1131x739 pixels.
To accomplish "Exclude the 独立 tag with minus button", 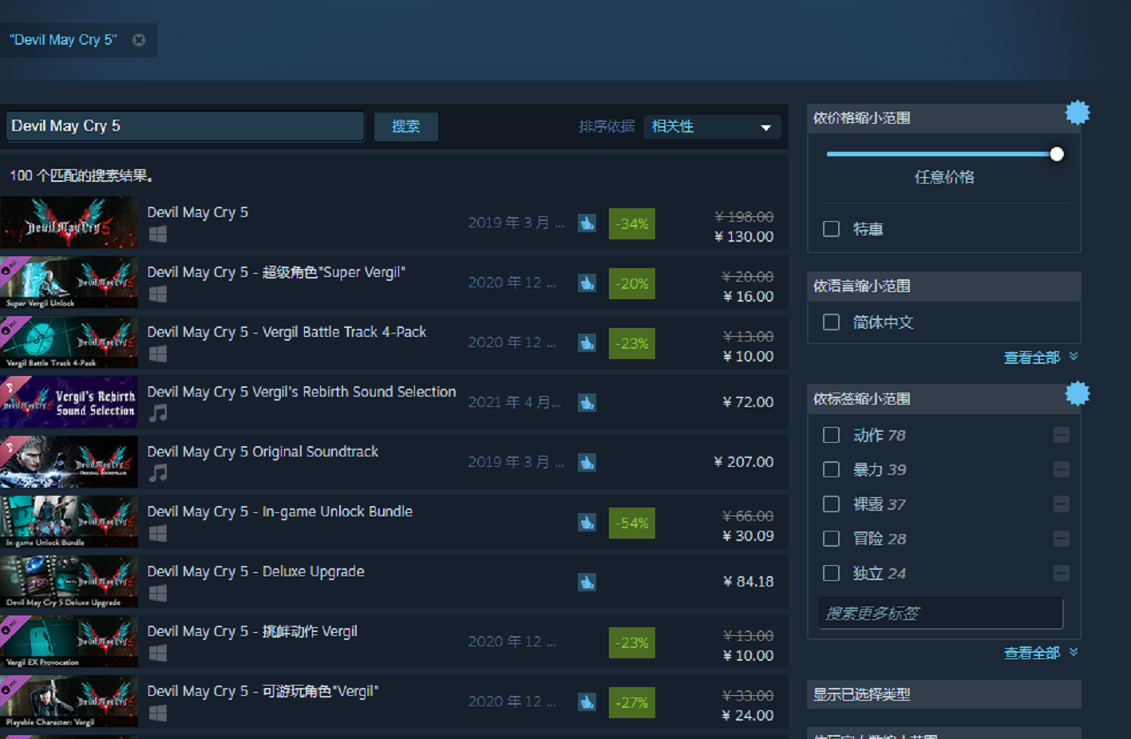I will (1061, 573).
